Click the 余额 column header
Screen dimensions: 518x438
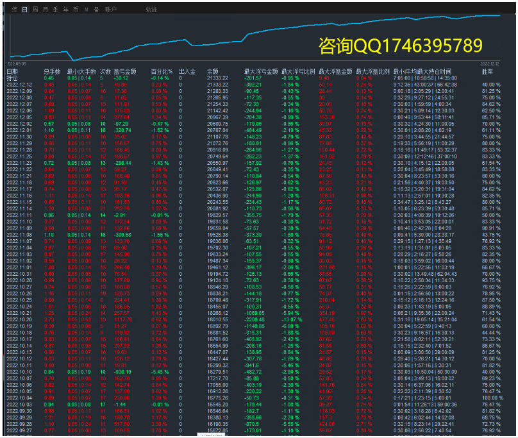[x=213, y=72]
